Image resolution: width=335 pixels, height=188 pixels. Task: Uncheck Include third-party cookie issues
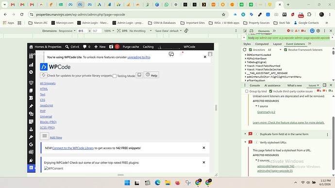(x=271, y=91)
